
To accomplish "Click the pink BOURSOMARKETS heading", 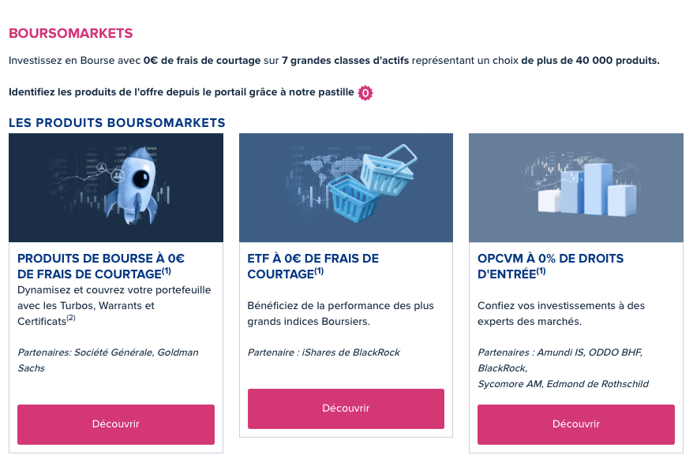I will tap(71, 33).
